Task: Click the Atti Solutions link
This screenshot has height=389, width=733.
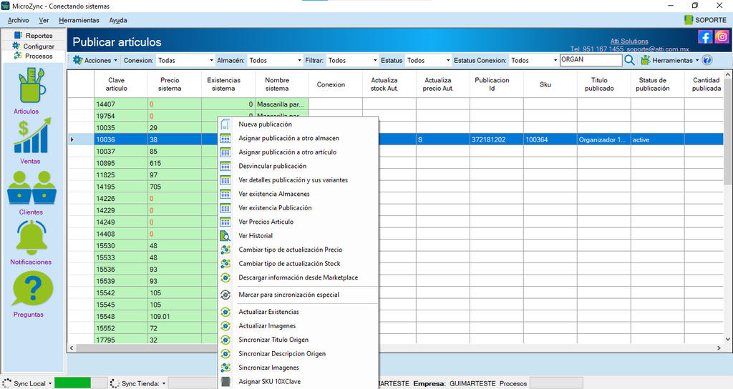Action: (629, 41)
